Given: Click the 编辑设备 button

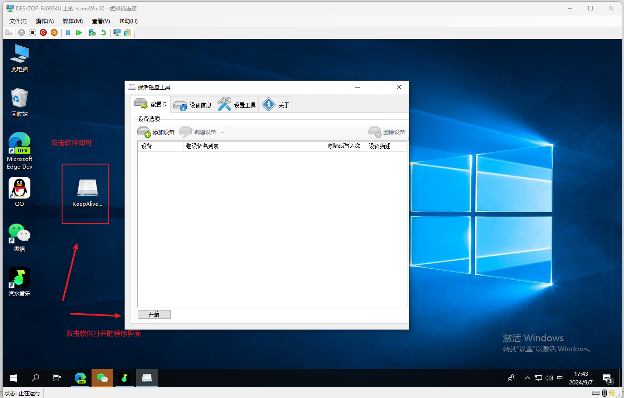Looking at the screenshot, I should tap(198, 132).
